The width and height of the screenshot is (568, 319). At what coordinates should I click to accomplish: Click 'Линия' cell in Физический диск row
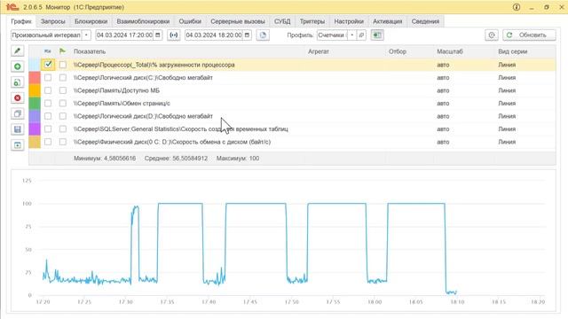pos(507,142)
